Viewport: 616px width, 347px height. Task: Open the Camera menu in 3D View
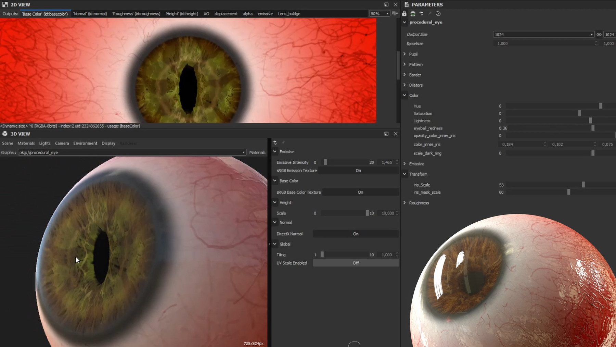pos(62,143)
